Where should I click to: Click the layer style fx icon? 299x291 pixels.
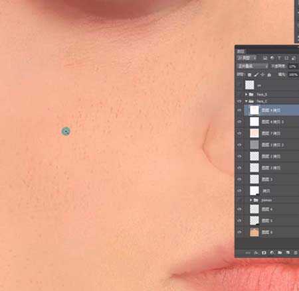(256, 253)
